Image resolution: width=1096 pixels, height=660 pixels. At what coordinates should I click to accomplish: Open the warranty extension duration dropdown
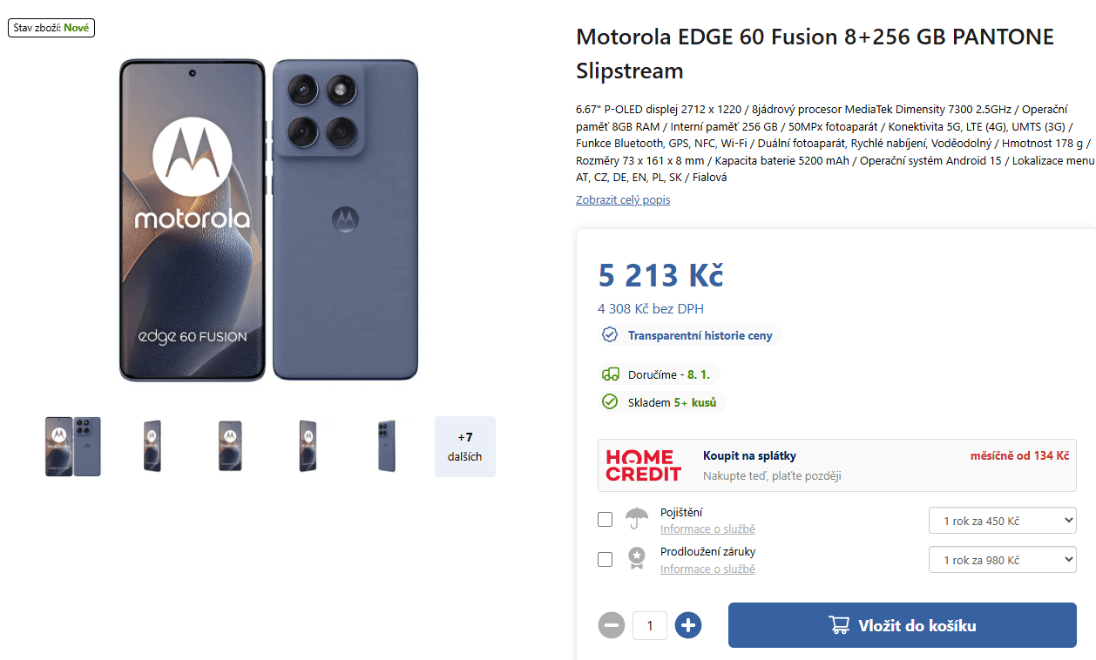point(1003,560)
